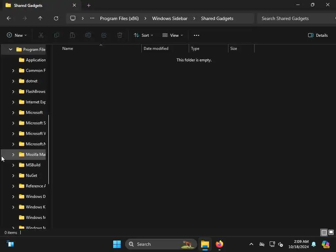
Task: Open Firefox from taskbar
Action: point(219,244)
